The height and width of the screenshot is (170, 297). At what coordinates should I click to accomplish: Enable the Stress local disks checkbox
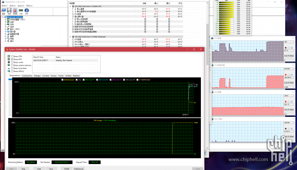coord(12,68)
